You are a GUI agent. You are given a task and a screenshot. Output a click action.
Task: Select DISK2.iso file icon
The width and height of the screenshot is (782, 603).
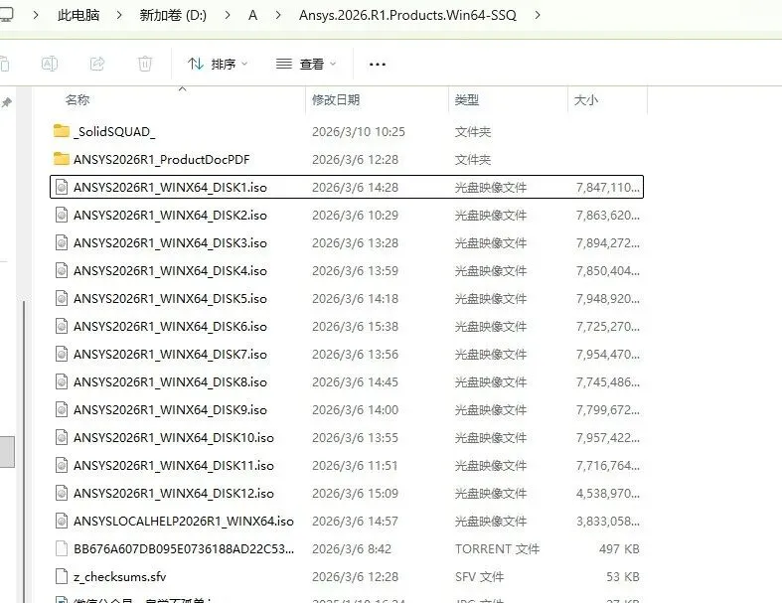click(62, 215)
